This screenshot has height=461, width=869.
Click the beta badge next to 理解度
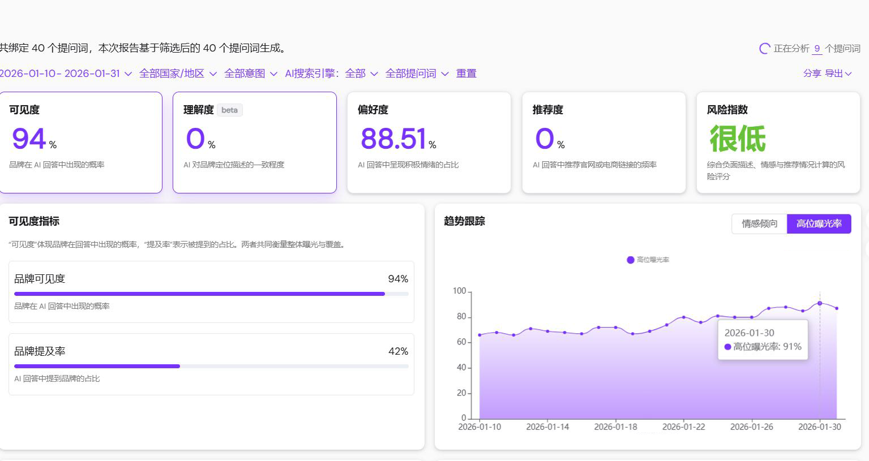coord(229,110)
